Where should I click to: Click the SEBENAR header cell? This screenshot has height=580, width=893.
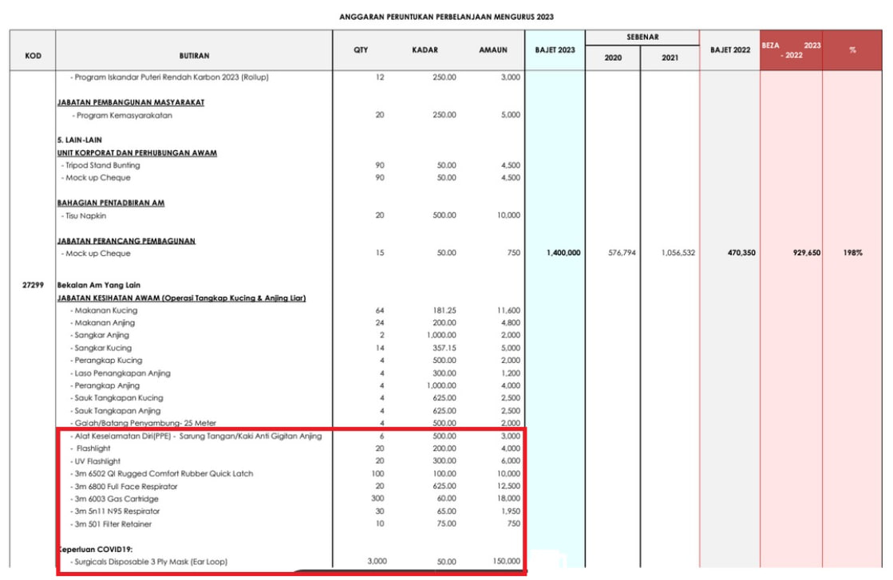642,37
